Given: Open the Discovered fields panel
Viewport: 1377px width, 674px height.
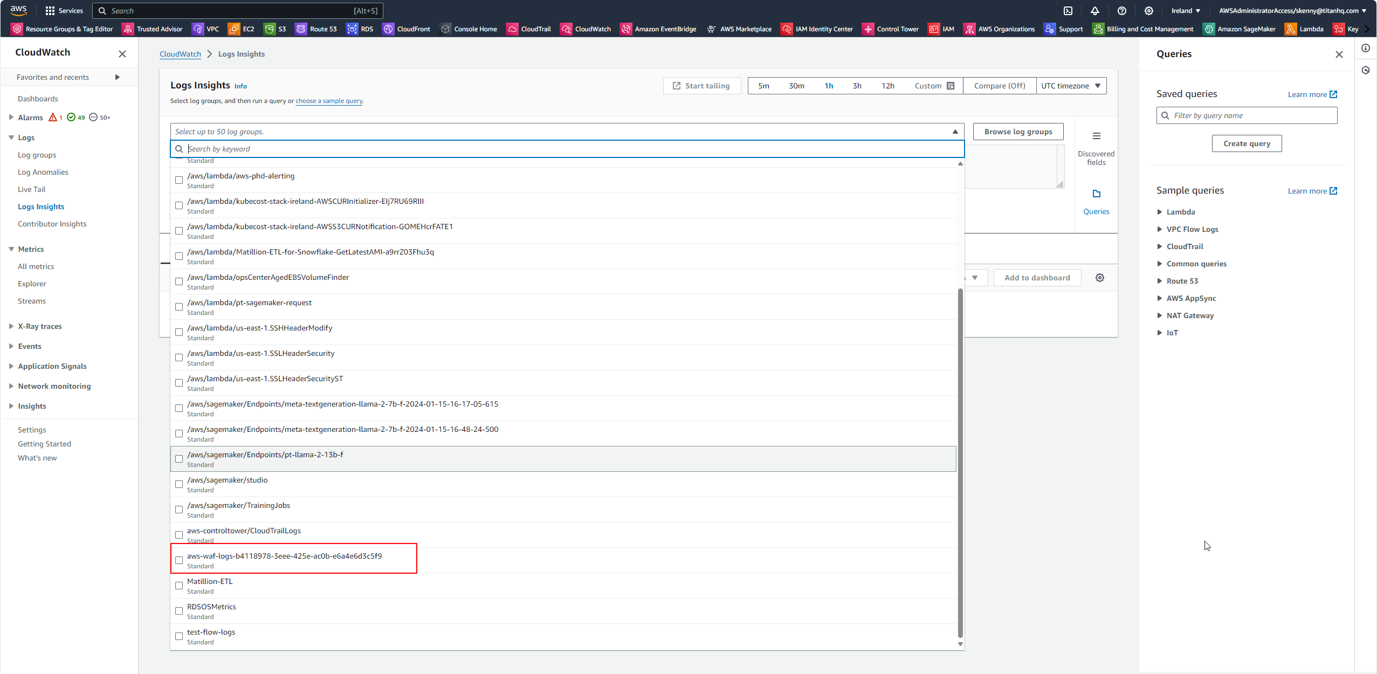Looking at the screenshot, I should click(1096, 148).
